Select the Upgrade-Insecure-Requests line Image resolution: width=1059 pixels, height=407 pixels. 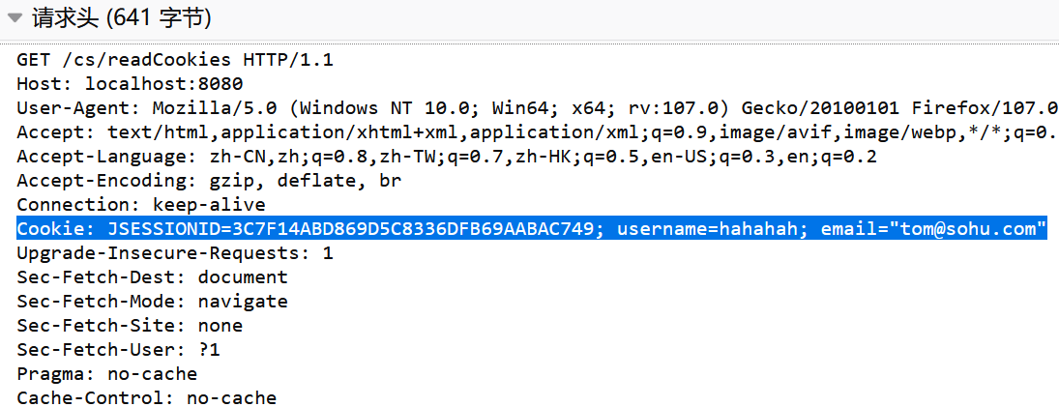tap(175, 253)
